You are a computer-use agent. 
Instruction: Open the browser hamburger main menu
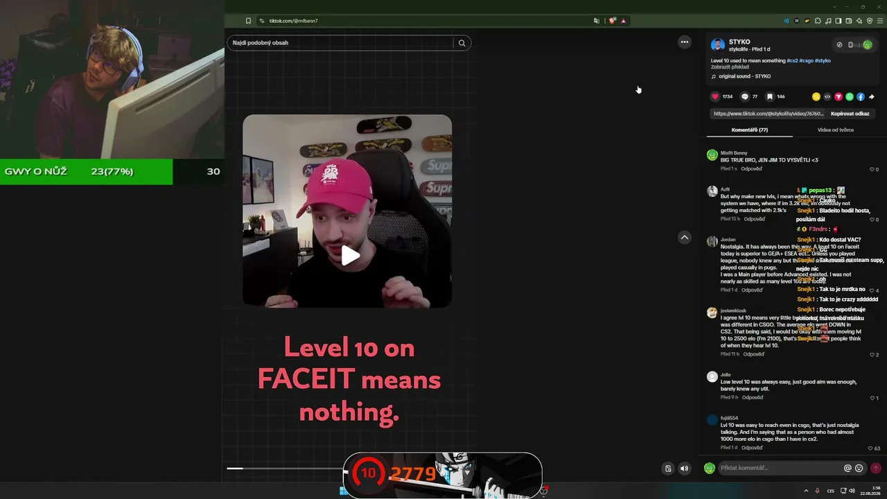click(880, 21)
